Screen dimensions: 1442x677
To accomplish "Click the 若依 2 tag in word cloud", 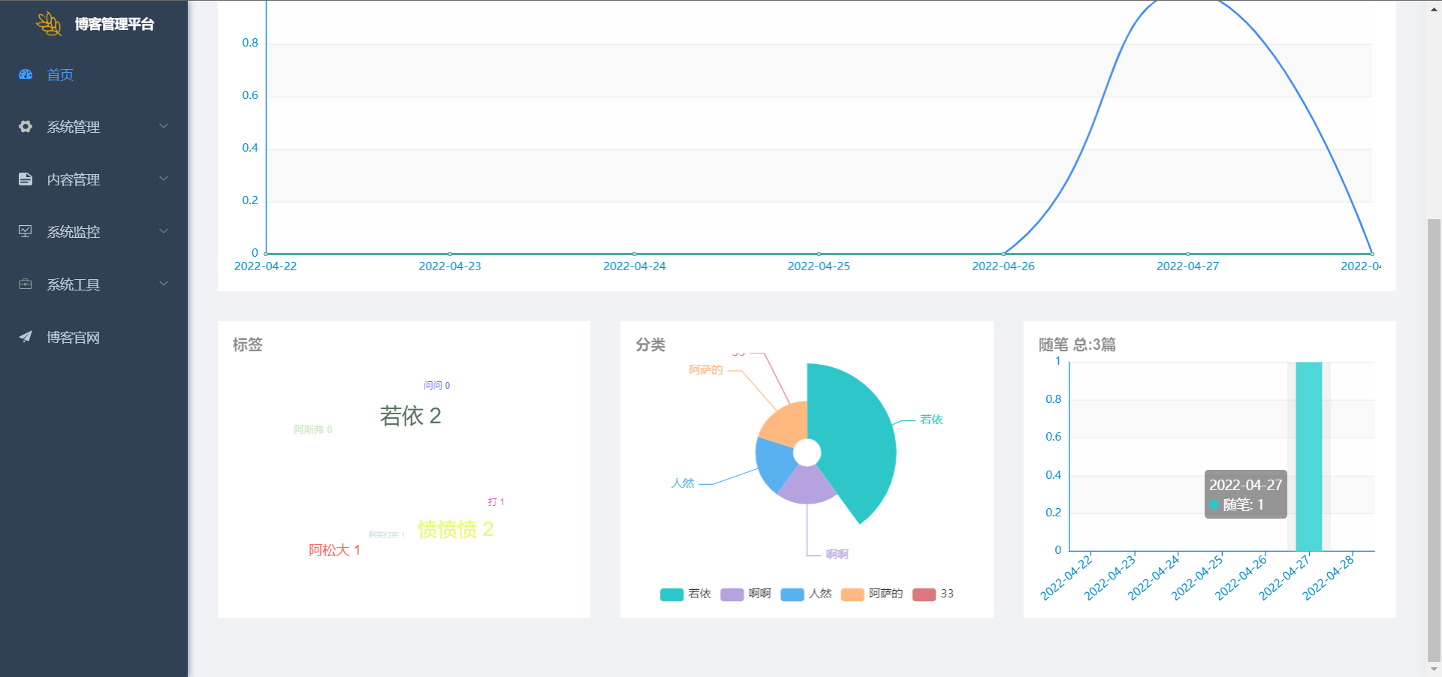I will 410,416.
